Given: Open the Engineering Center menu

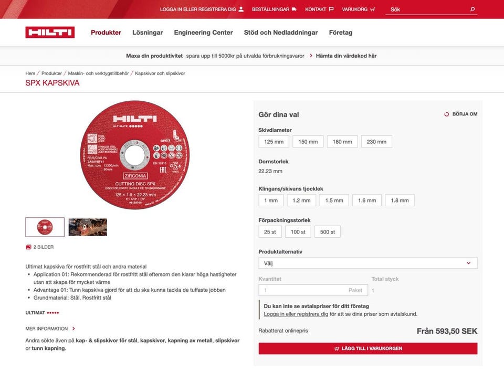Looking at the screenshot, I should pos(204,33).
